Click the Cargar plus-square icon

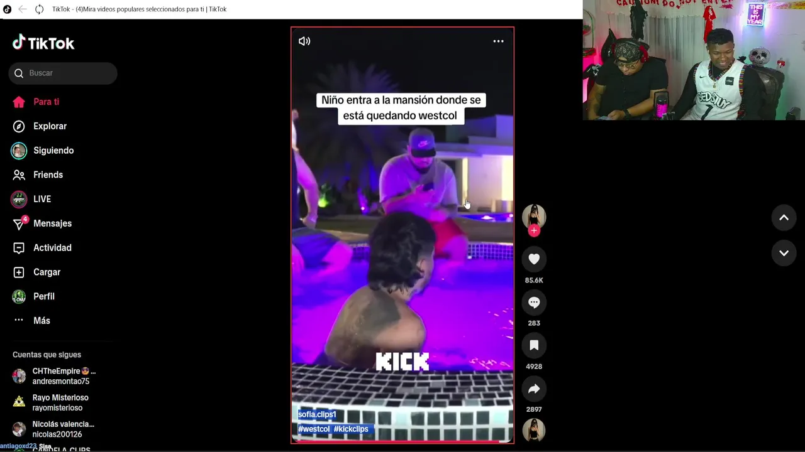(x=19, y=272)
